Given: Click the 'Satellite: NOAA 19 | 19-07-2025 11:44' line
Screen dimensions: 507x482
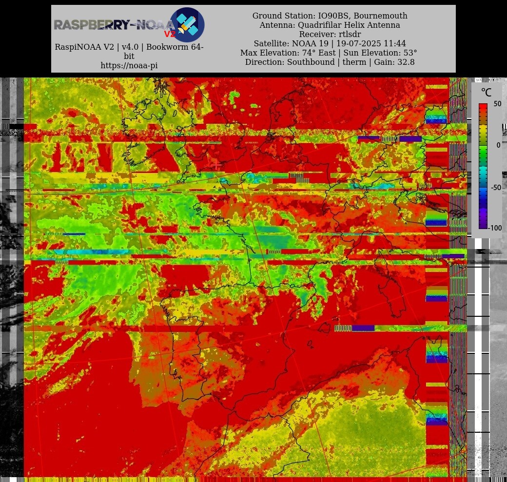Looking at the screenshot, I should 330,43.
